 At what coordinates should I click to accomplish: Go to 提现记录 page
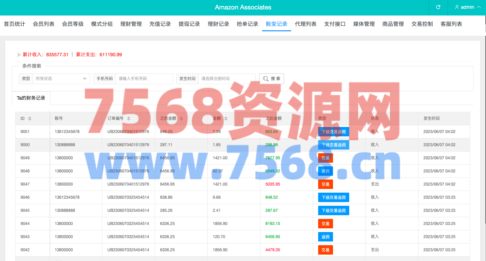tap(189, 24)
